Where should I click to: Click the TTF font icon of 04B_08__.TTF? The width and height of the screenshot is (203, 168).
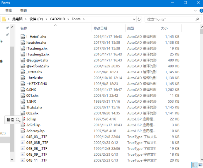[x=23, y=149]
